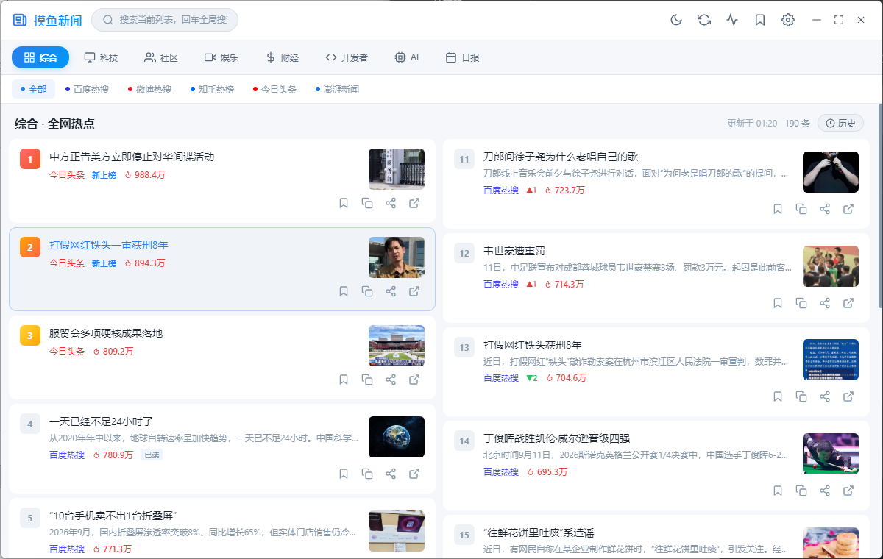
Task: Filter by 微博热搜 source
Action: pos(149,89)
